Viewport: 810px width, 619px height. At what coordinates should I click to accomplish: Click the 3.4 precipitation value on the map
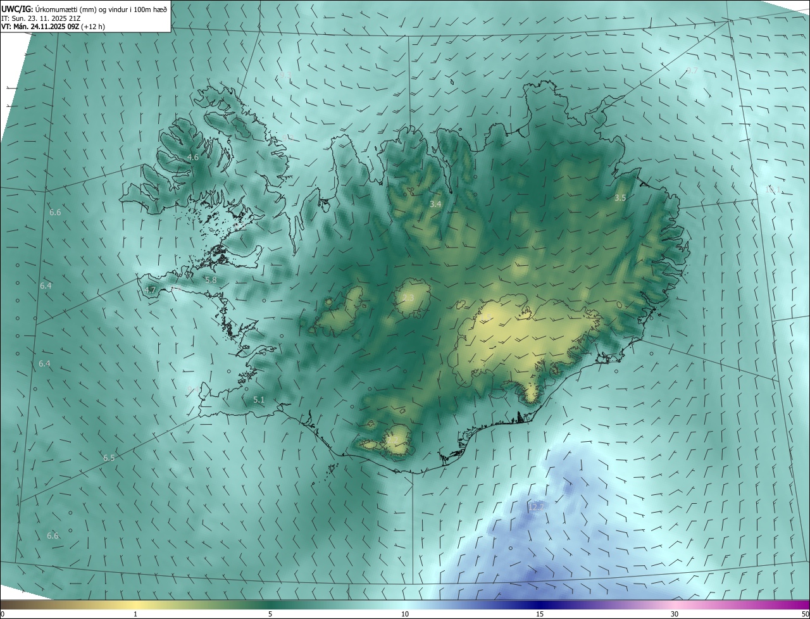pyautogui.click(x=435, y=204)
